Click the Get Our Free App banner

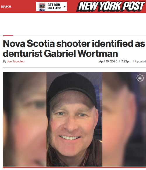(x=51, y=6)
